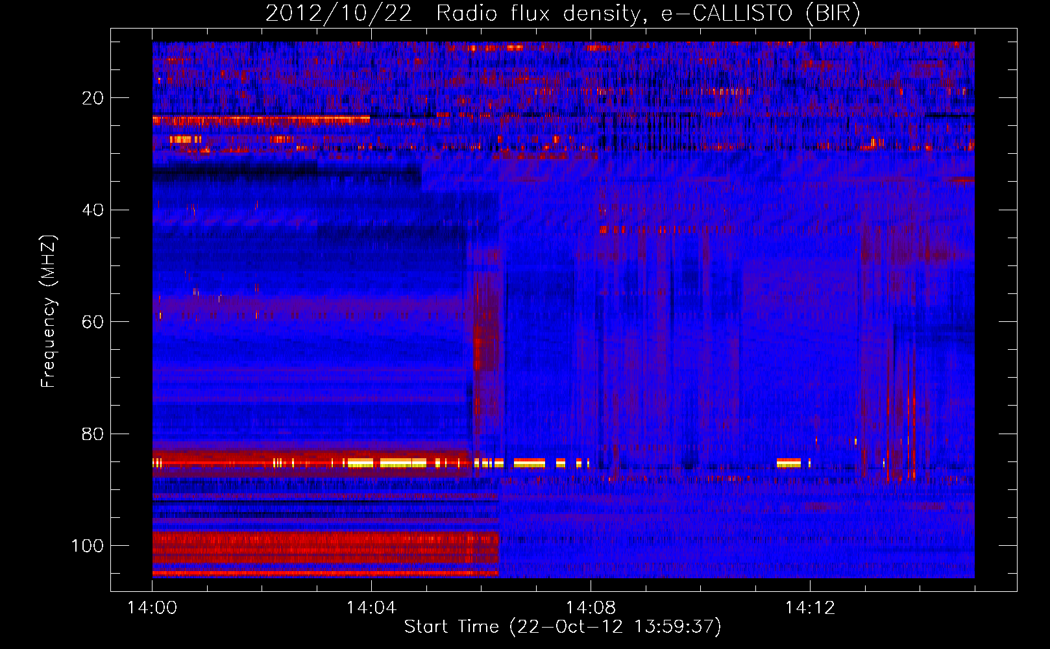The image size is (1050, 649).
Task: Click the 'Start Time (22-Oct-12 13:59:37)' label
Action: (x=563, y=627)
